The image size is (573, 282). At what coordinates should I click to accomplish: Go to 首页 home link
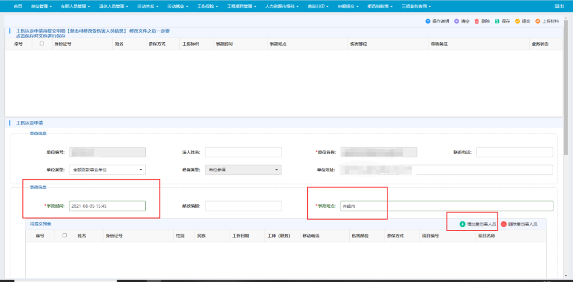18,6
